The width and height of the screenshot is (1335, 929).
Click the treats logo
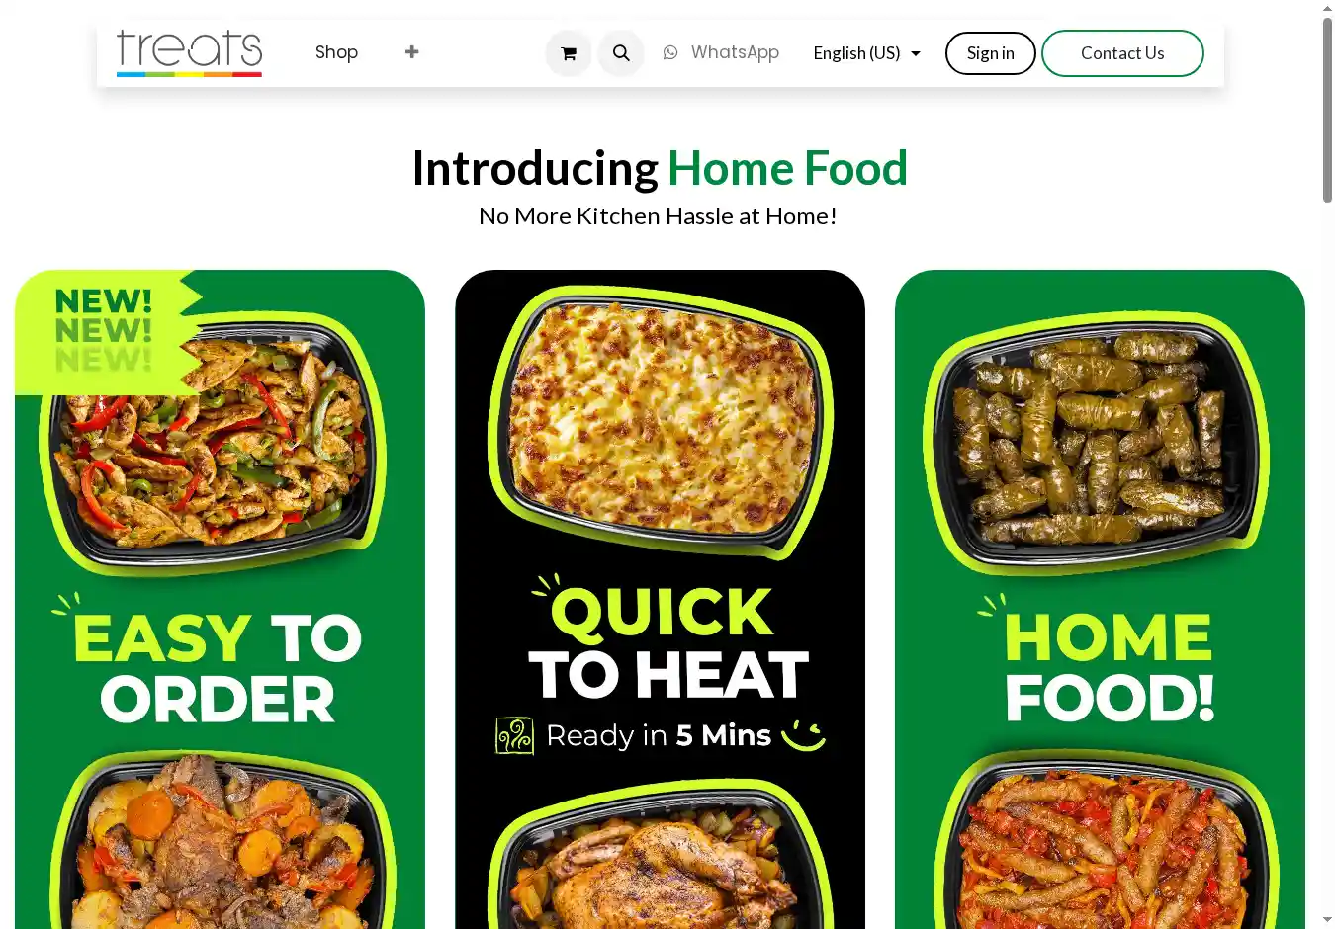coord(189,53)
